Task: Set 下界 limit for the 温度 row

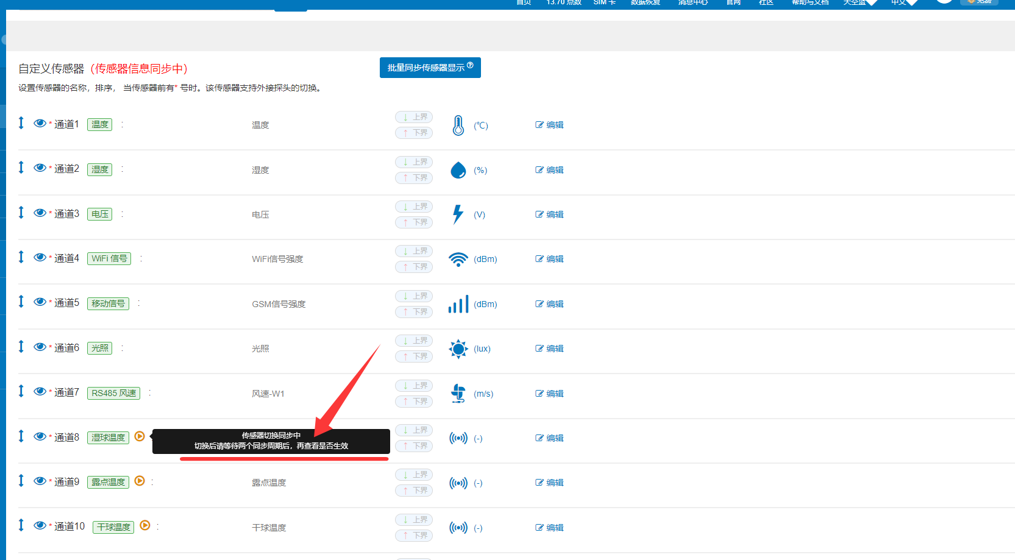Action: coord(414,133)
